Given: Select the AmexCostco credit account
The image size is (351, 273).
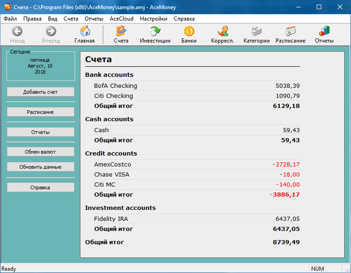Looking at the screenshot, I should (x=112, y=164).
